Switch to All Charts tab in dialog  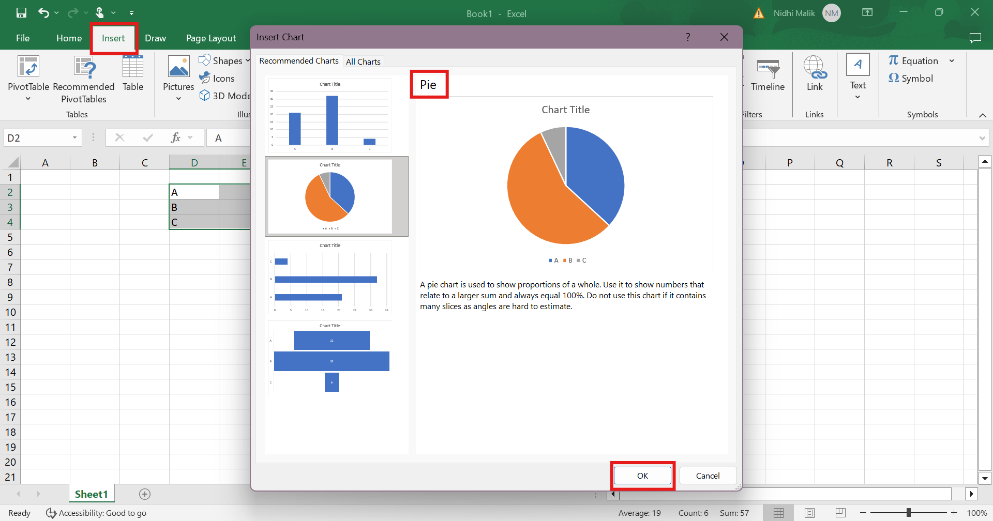click(363, 62)
